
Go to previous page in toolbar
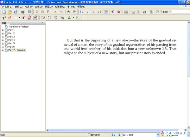click(87, 12)
